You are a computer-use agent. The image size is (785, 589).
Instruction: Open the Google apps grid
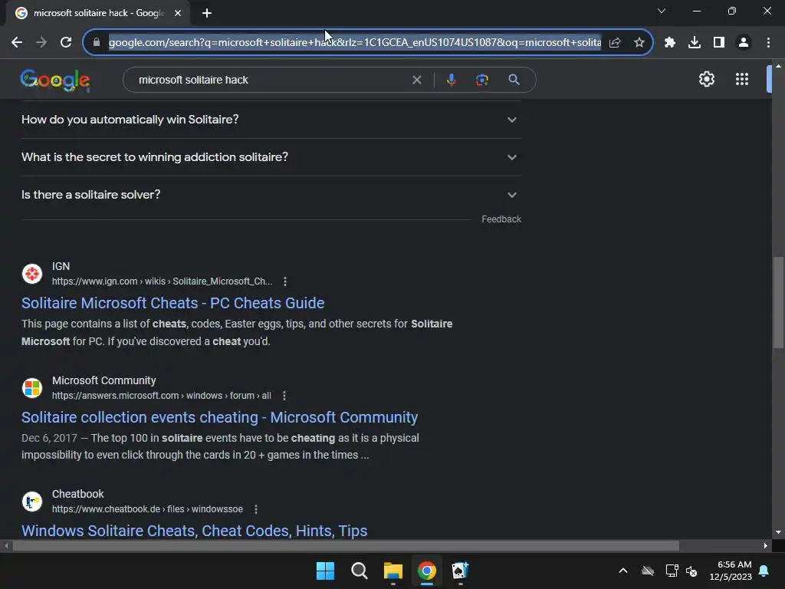[742, 79]
